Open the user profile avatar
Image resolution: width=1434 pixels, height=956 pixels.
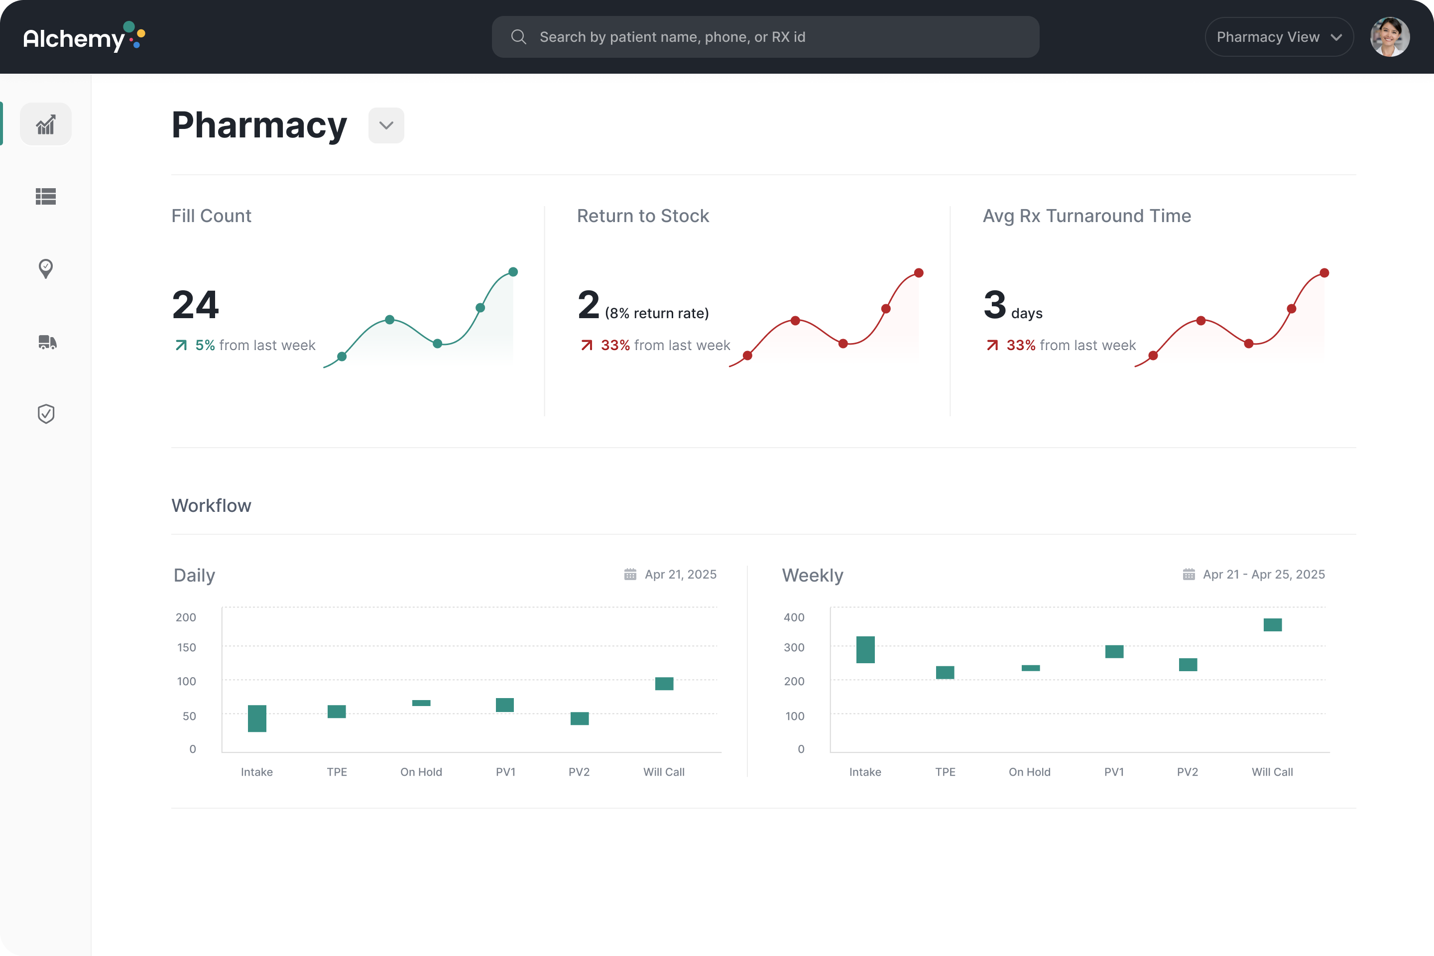pyautogui.click(x=1390, y=37)
